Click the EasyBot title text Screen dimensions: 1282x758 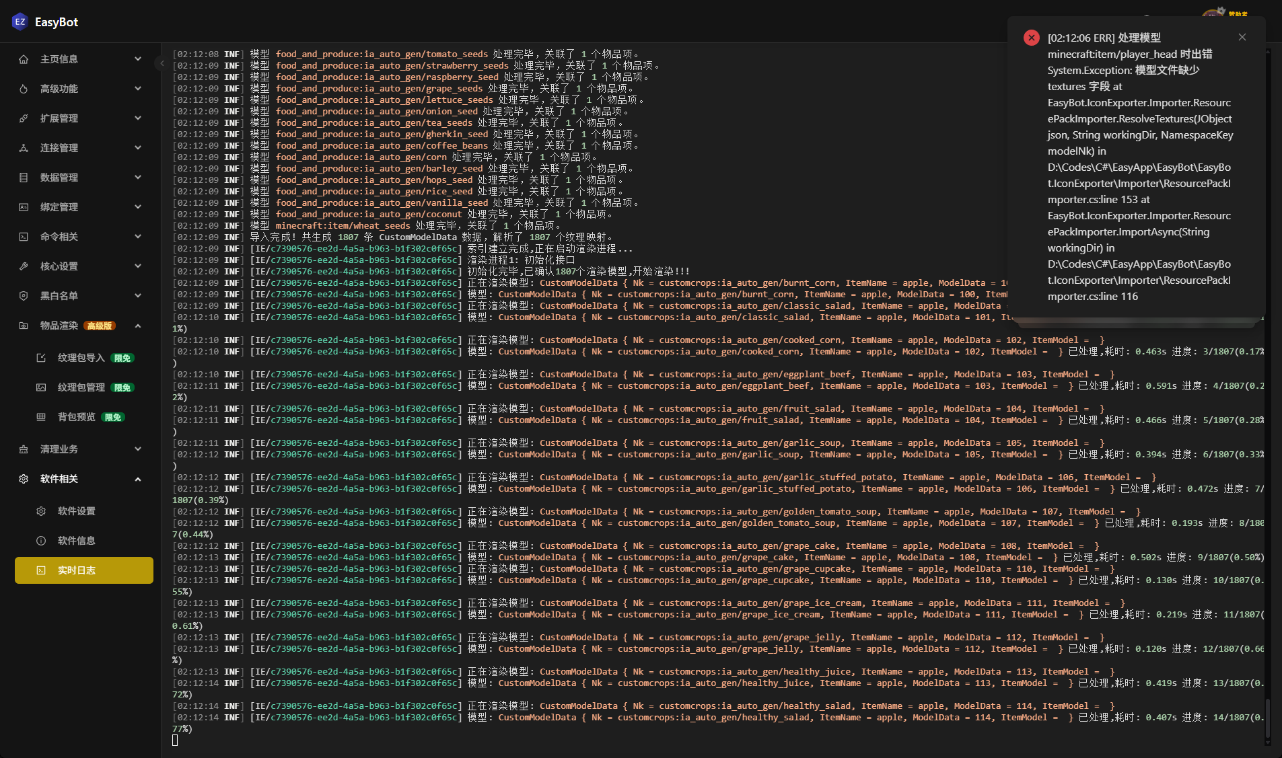[x=57, y=22]
